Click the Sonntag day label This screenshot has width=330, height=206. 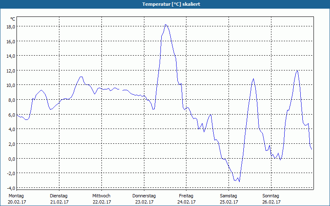pos(271,196)
